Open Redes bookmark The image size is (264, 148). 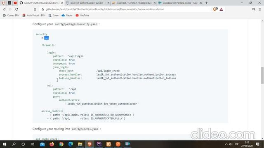pos(67,16)
